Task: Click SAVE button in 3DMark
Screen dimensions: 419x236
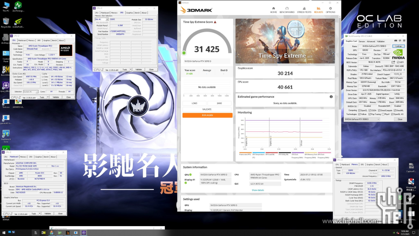Action: pyautogui.click(x=219, y=103)
